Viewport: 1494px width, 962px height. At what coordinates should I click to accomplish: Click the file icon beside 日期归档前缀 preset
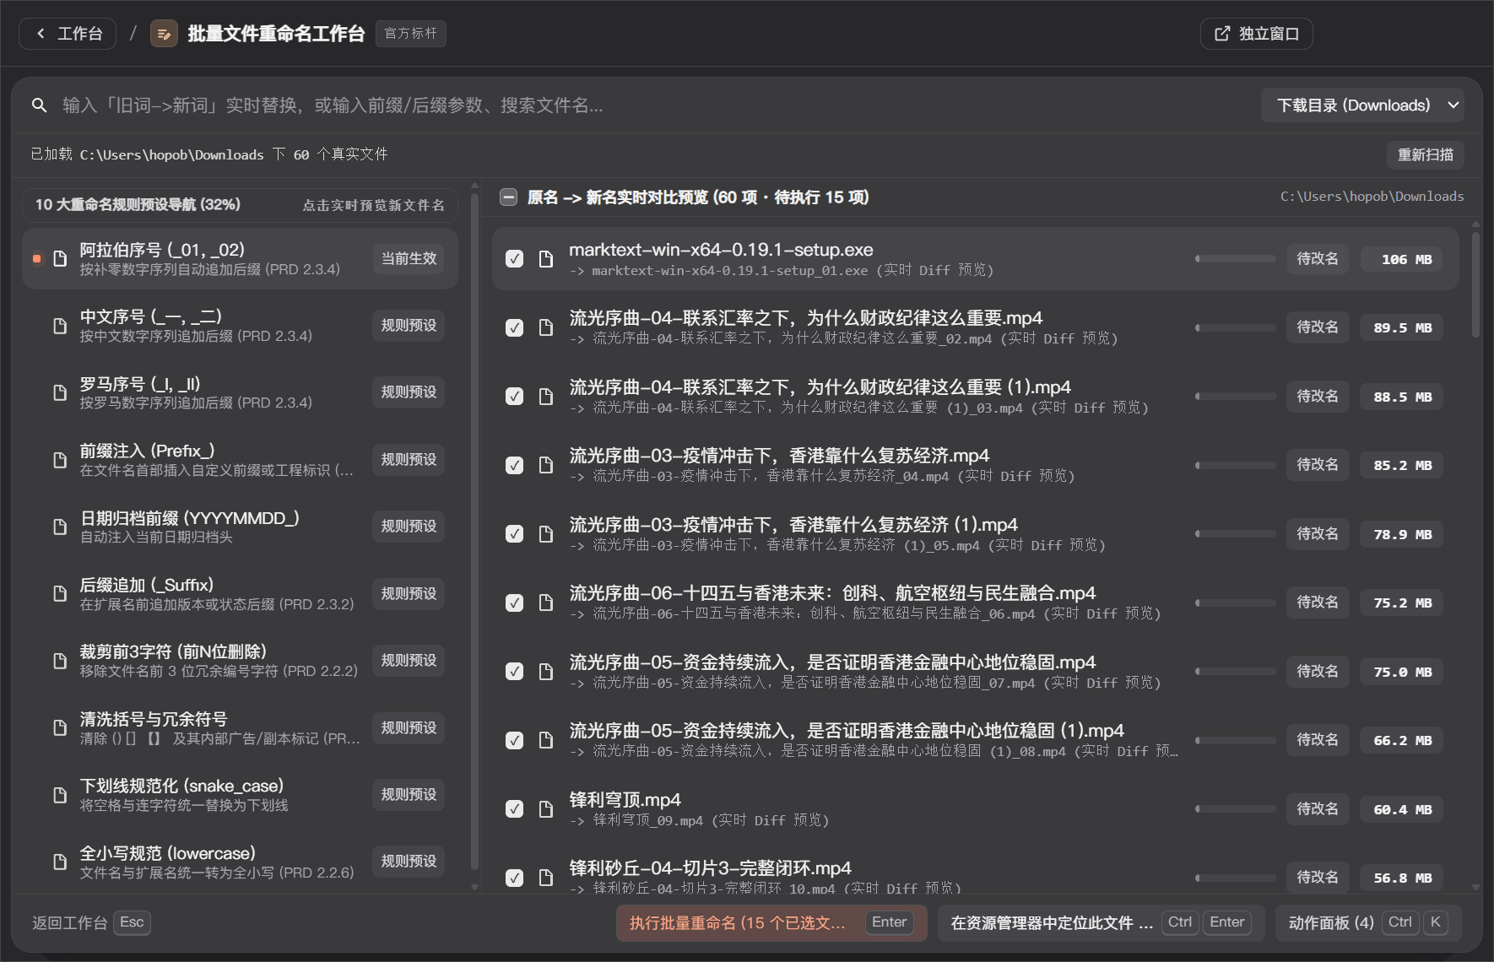pyautogui.click(x=60, y=527)
